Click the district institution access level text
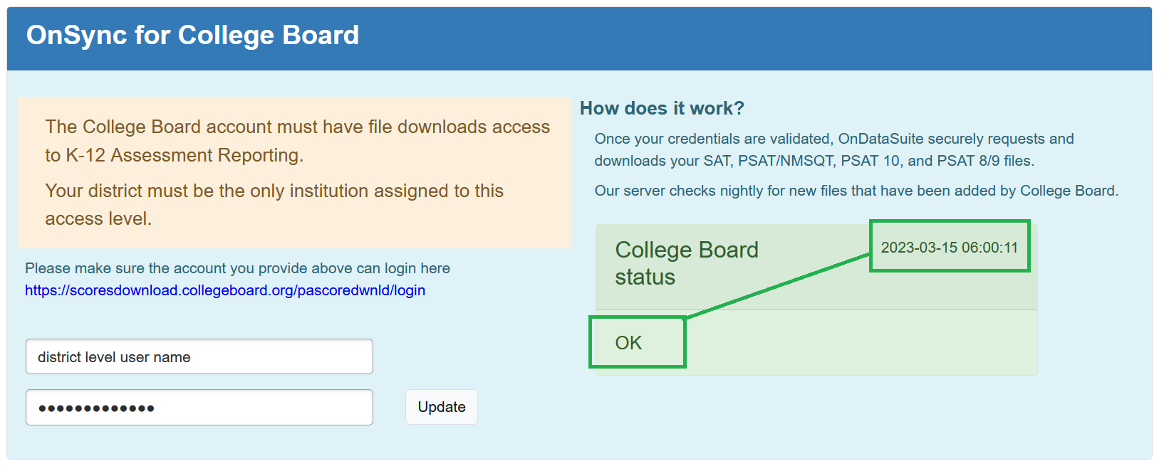The image size is (1169, 471). (x=274, y=204)
